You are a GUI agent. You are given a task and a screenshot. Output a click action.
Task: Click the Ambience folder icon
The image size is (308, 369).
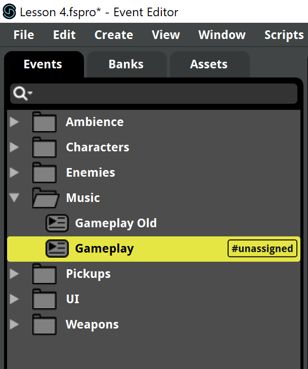click(x=45, y=122)
